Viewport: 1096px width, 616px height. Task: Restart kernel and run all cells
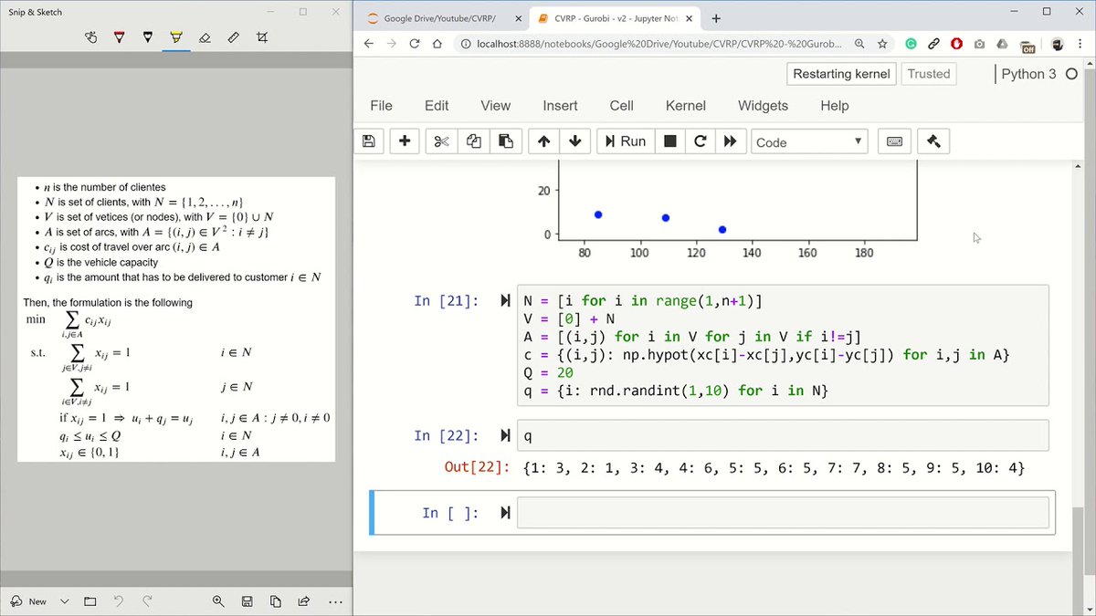point(730,141)
